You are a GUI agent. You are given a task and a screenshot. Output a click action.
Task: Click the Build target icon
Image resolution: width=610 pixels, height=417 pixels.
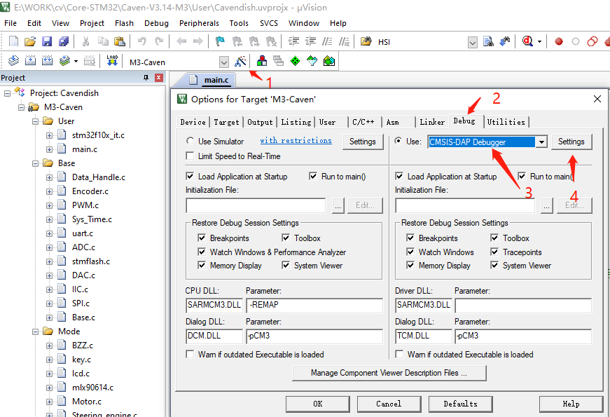point(30,61)
